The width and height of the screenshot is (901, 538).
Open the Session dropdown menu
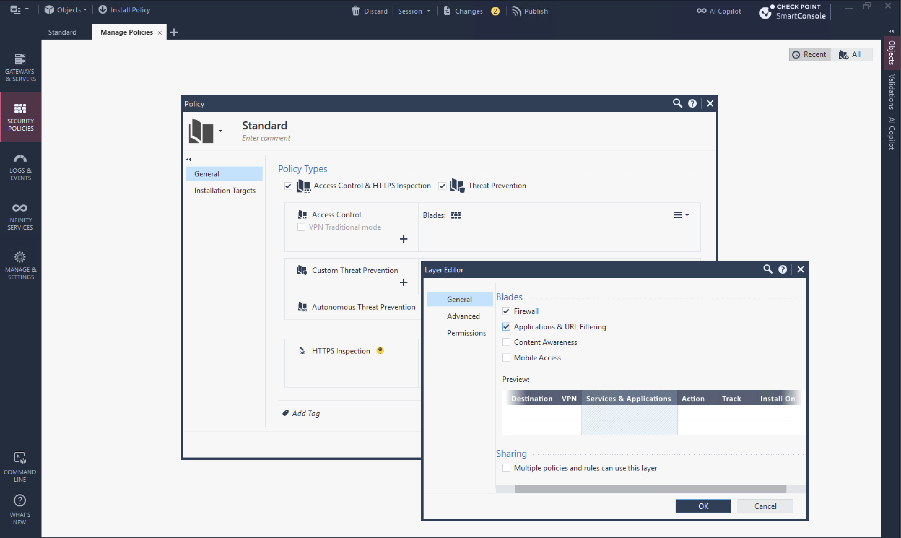(414, 11)
